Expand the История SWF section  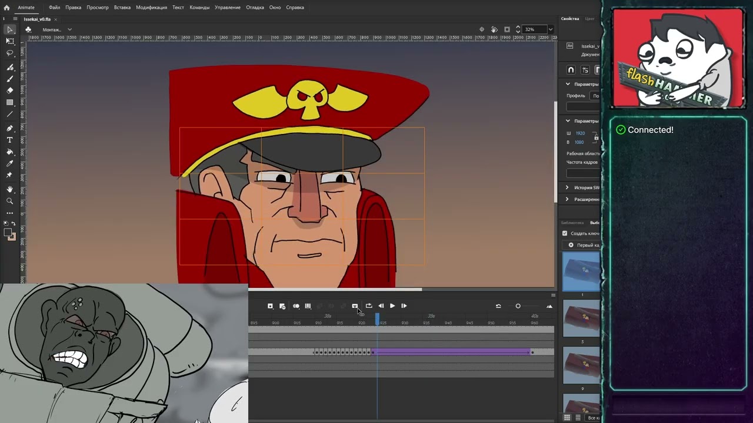567,187
